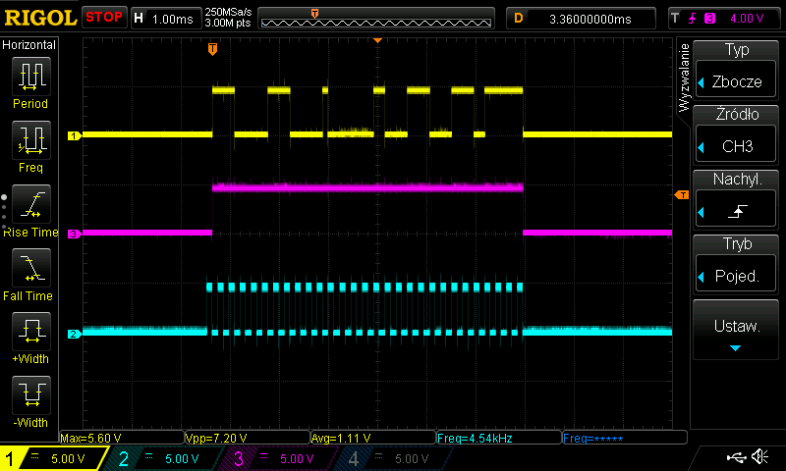Click the Avg=1.11 V measurement
Image resolution: width=786 pixels, height=471 pixels.
pos(373,438)
